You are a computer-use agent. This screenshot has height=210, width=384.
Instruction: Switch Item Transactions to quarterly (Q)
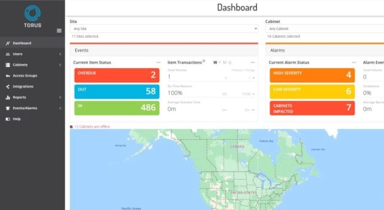[230, 62]
